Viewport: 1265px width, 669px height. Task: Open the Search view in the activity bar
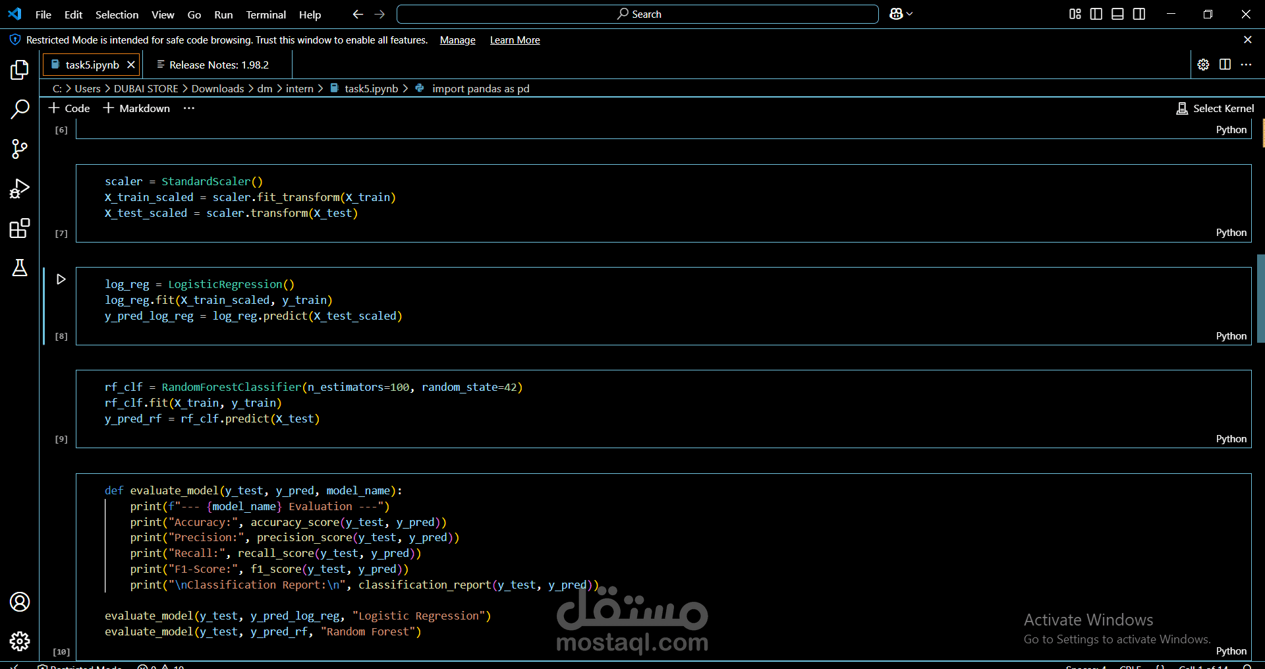[20, 109]
